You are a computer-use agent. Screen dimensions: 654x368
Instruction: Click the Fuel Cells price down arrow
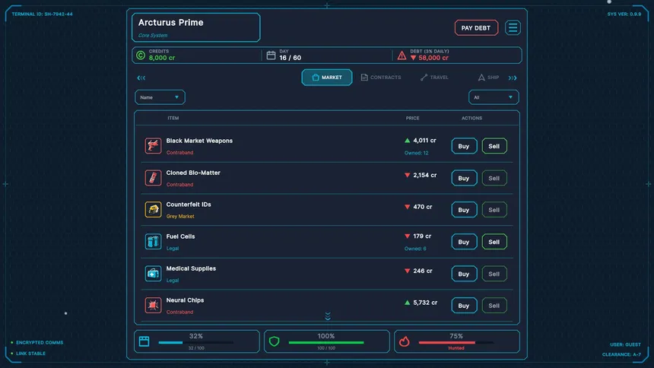point(408,236)
